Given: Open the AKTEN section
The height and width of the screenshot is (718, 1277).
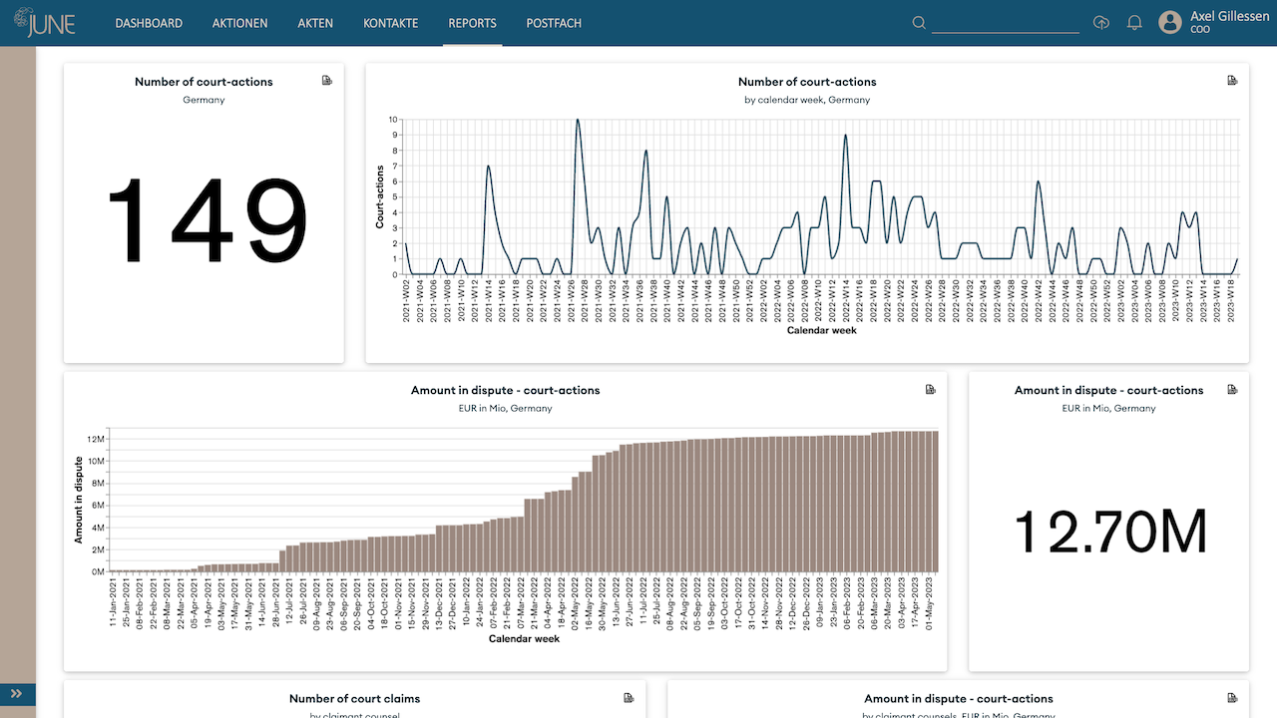Looking at the screenshot, I should click(x=315, y=23).
